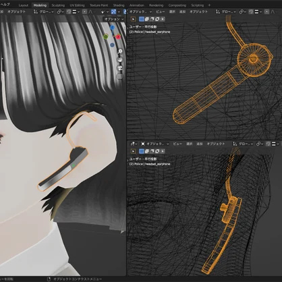Viewport: 282px width, 282px height.
Task: Select the Modeling workspace tab
Action: (40, 5)
